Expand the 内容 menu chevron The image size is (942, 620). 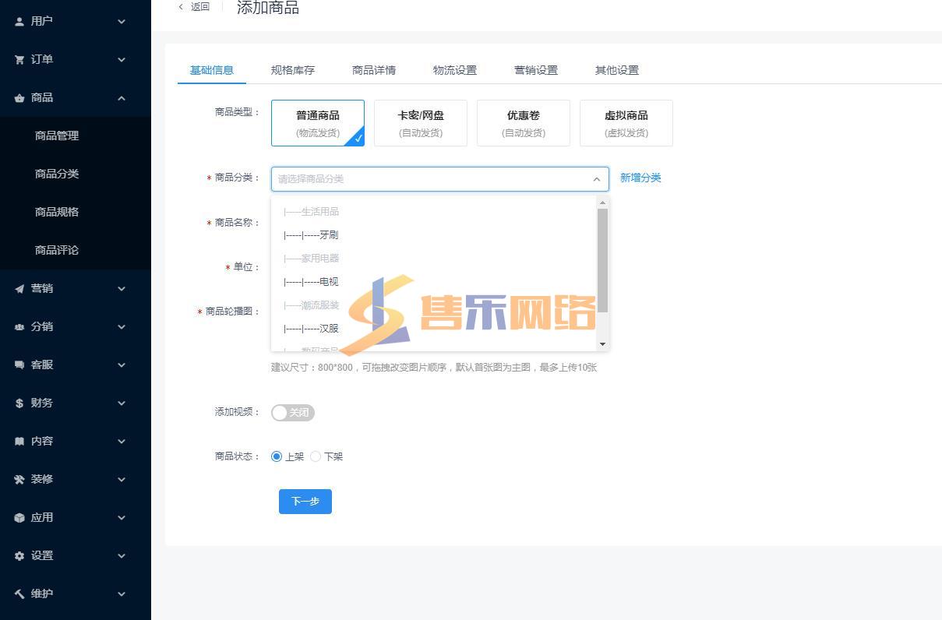coord(122,442)
